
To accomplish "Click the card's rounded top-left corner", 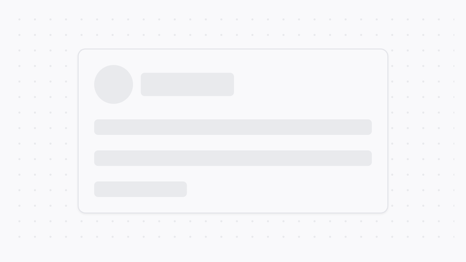I will (x=80, y=51).
